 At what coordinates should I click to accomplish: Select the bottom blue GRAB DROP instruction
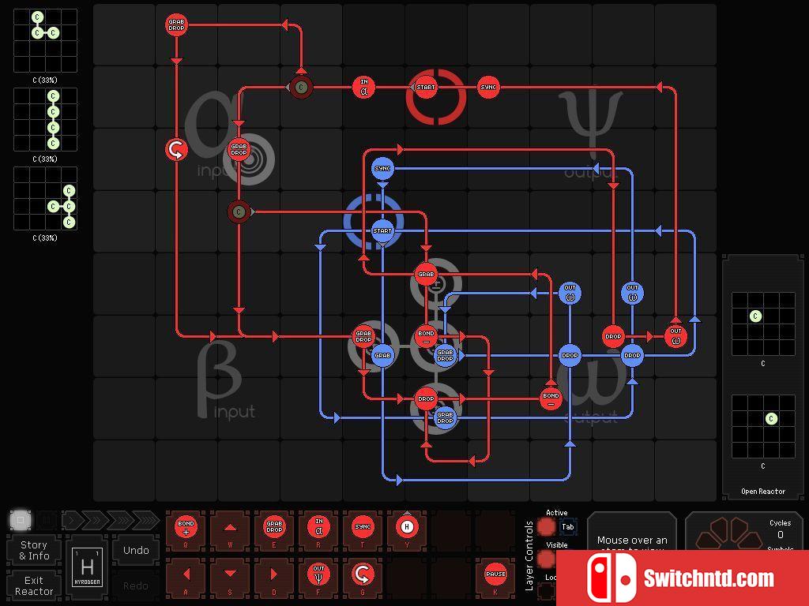[445, 417]
